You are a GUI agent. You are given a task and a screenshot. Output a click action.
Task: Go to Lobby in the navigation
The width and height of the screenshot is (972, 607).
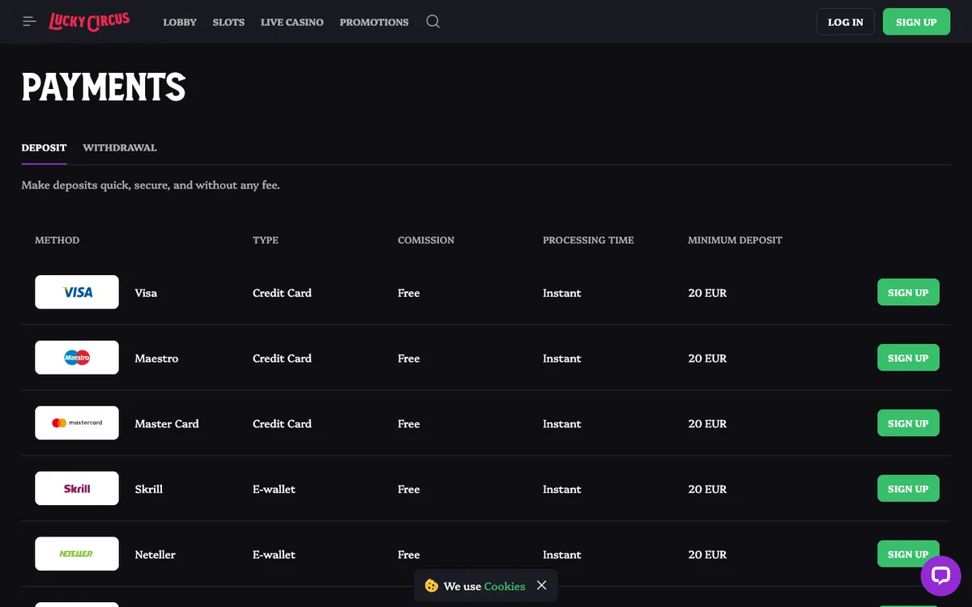click(x=180, y=23)
